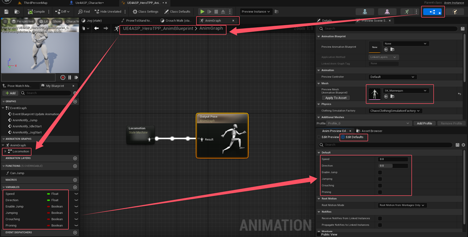Switch to the Crouch Walk state tab
This screenshot has height=237, width=468.
[x=175, y=21]
